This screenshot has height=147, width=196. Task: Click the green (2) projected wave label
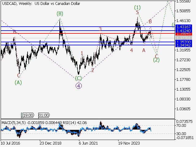tap(156, 60)
